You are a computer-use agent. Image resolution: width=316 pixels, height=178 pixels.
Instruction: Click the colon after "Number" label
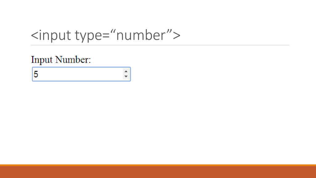[x=90, y=60]
